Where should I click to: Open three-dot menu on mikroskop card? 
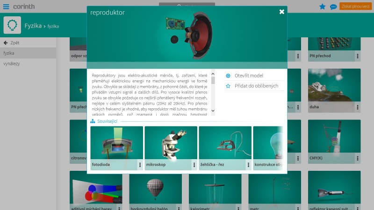click(x=194, y=165)
